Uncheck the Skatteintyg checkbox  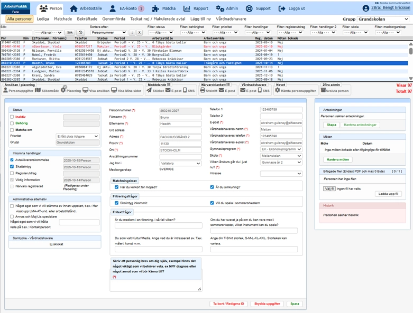coord(12,166)
